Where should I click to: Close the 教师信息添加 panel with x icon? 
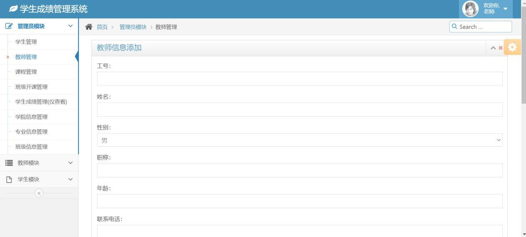click(x=501, y=48)
